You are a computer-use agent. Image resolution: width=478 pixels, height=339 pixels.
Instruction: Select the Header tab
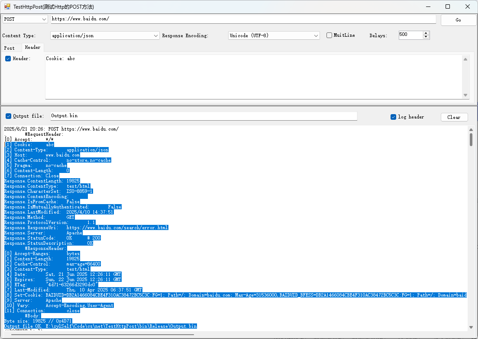[32, 48]
